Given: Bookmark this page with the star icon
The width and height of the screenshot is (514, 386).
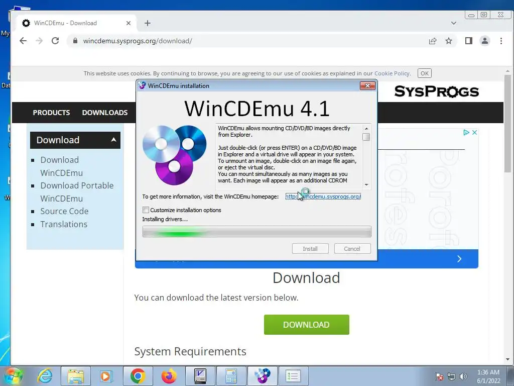Looking at the screenshot, I should (x=449, y=41).
